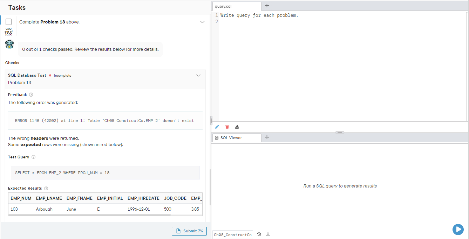Click the JOB_CODE column header
Image resolution: width=469 pixels, height=239 pixels.
(x=175, y=198)
